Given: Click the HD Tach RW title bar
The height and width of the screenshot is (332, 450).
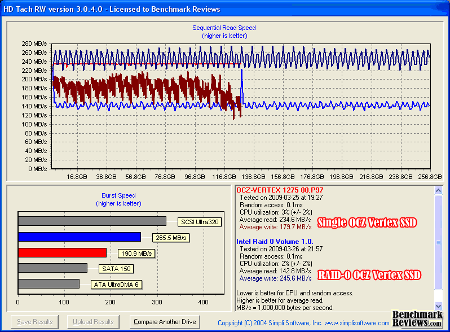Looking at the screenshot, I should (x=225, y=9).
